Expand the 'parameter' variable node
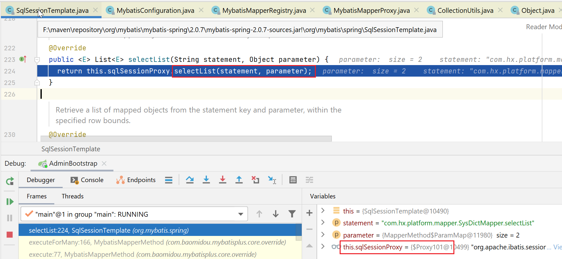This screenshot has width=562, height=259. click(323, 235)
